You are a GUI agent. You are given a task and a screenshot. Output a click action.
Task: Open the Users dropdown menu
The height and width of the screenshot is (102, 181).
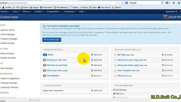point(16,12)
